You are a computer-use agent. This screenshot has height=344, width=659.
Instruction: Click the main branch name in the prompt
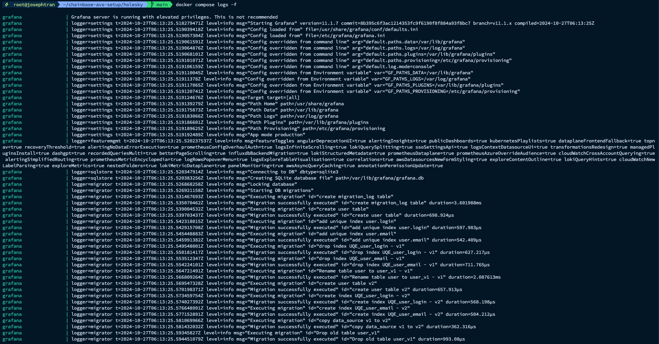(x=162, y=4)
